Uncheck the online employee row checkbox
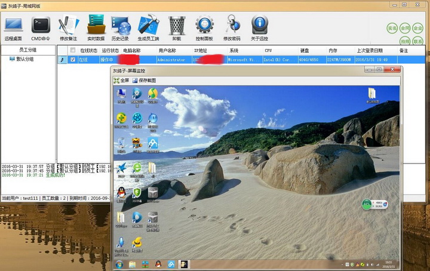 [x=73, y=60]
